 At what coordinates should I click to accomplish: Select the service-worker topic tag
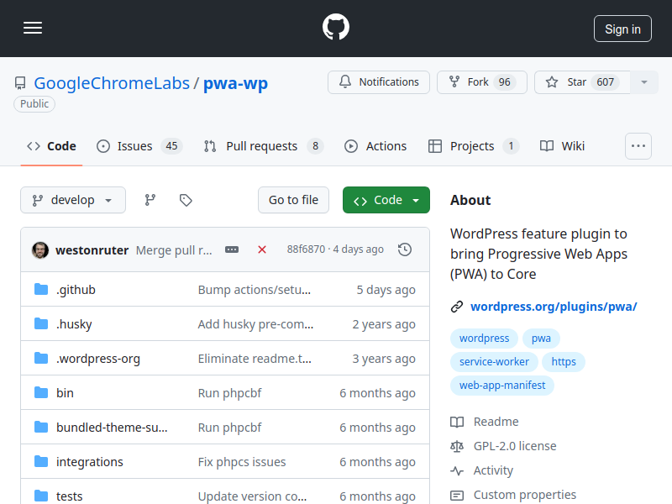[x=494, y=362]
